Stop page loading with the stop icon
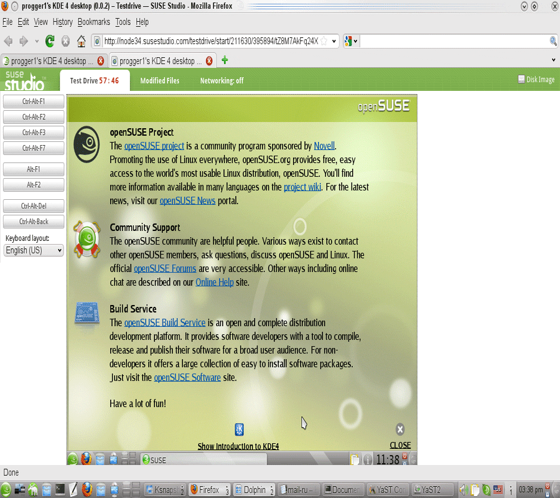Image resolution: width=560 pixels, height=498 pixels. pos(65,42)
